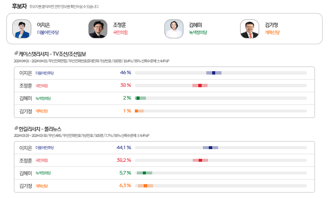Click 김혜미's green 5.7% poll bar marker
Viewport: 331px width, 198px height.
click(x=144, y=173)
